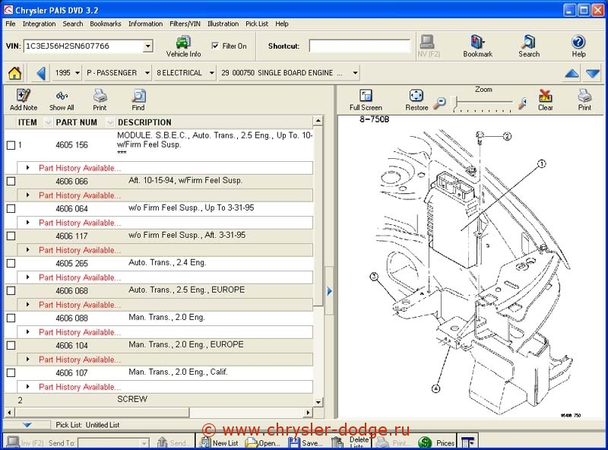Create a New List in the pick list
608x450 pixels.
218,442
